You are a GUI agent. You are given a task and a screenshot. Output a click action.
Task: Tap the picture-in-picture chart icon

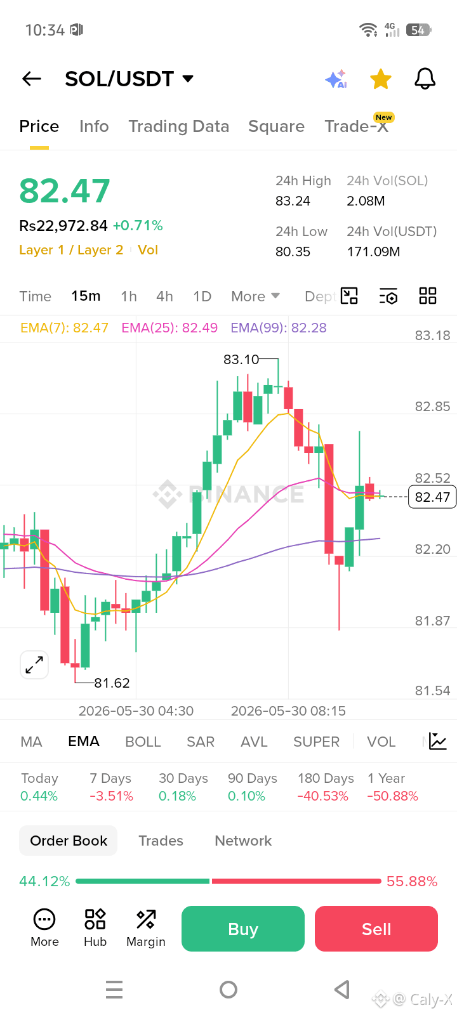click(350, 296)
